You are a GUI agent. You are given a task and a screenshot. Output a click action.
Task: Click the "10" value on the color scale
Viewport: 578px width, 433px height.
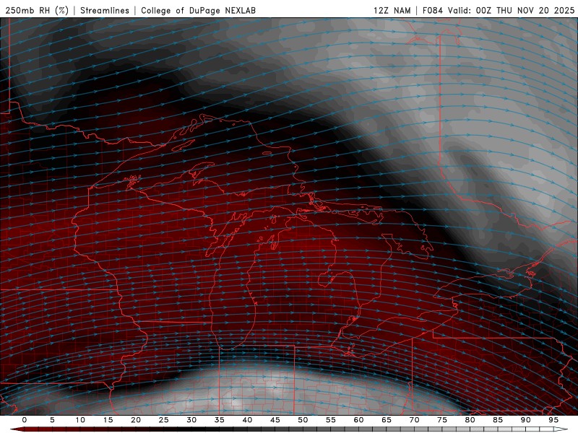point(80,420)
